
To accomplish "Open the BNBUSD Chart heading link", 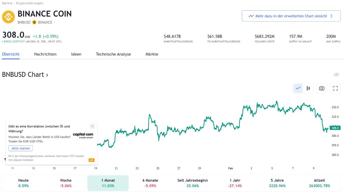I will (x=25, y=74).
